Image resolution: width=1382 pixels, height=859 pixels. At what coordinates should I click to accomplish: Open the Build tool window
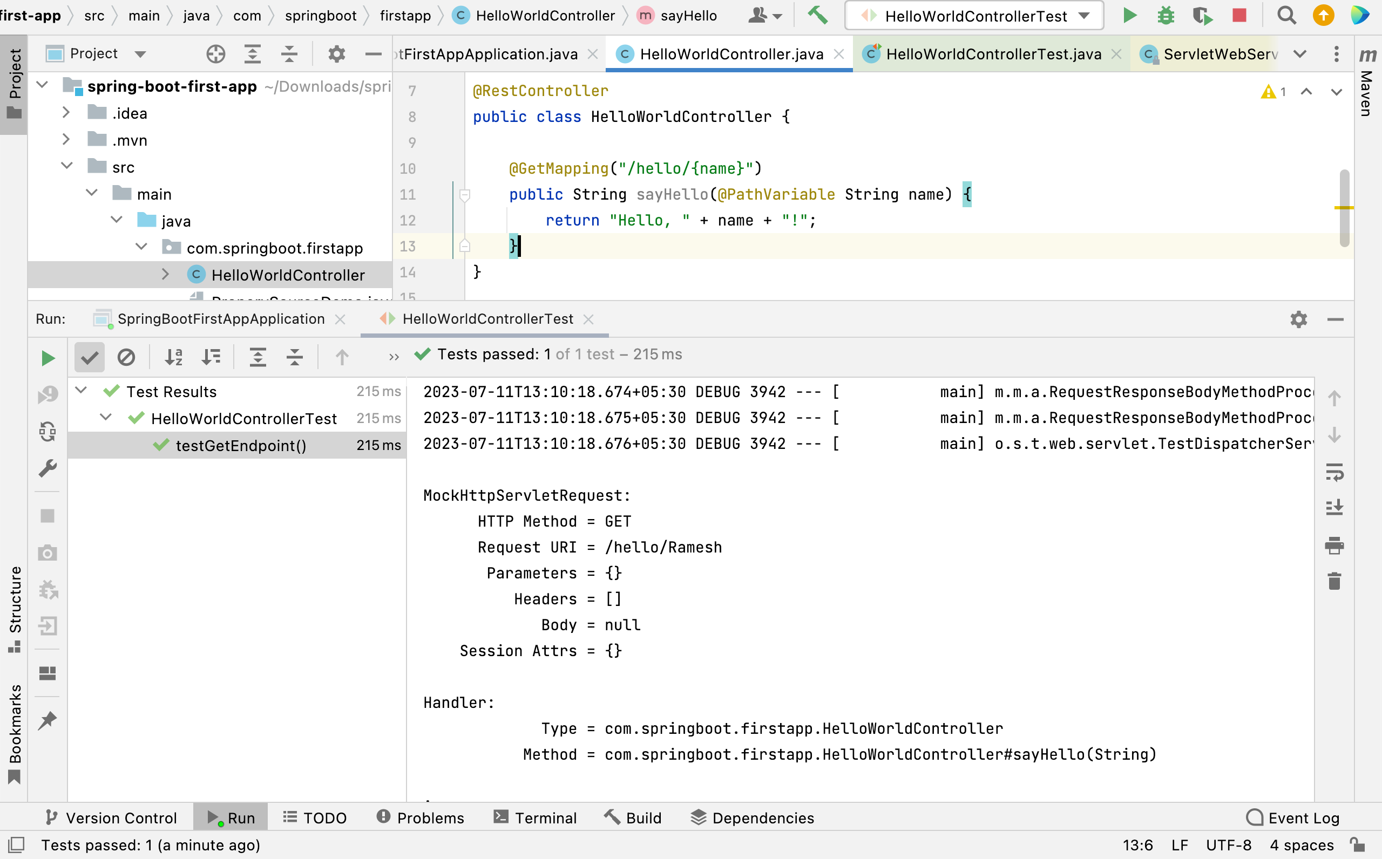coord(633,817)
